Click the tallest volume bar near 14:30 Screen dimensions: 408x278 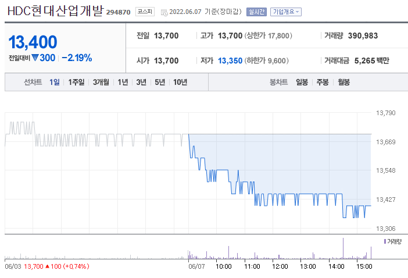[343, 248]
